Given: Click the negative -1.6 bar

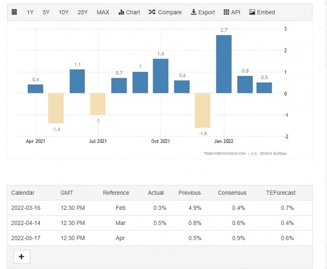Looking at the screenshot, I should pyautogui.click(x=203, y=110).
